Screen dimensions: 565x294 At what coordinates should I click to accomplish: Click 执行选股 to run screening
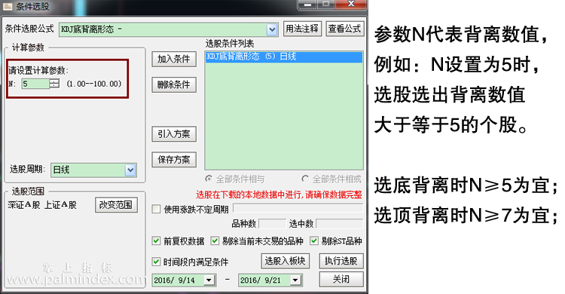(341, 261)
